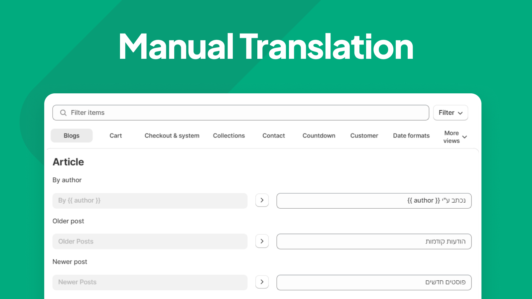Image resolution: width=532 pixels, height=299 pixels.
Task: Expand the More views menu
Action: tap(451, 137)
